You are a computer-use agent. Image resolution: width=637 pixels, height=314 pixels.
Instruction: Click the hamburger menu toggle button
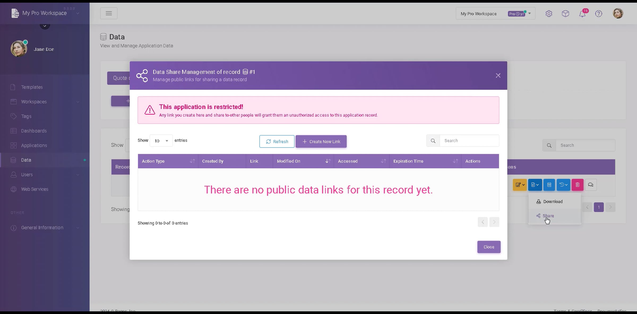pyautogui.click(x=109, y=13)
